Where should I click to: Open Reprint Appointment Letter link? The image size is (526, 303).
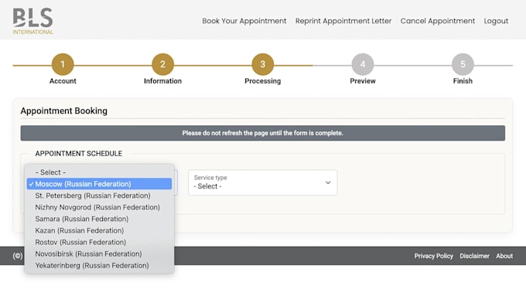(x=343, y=21)
